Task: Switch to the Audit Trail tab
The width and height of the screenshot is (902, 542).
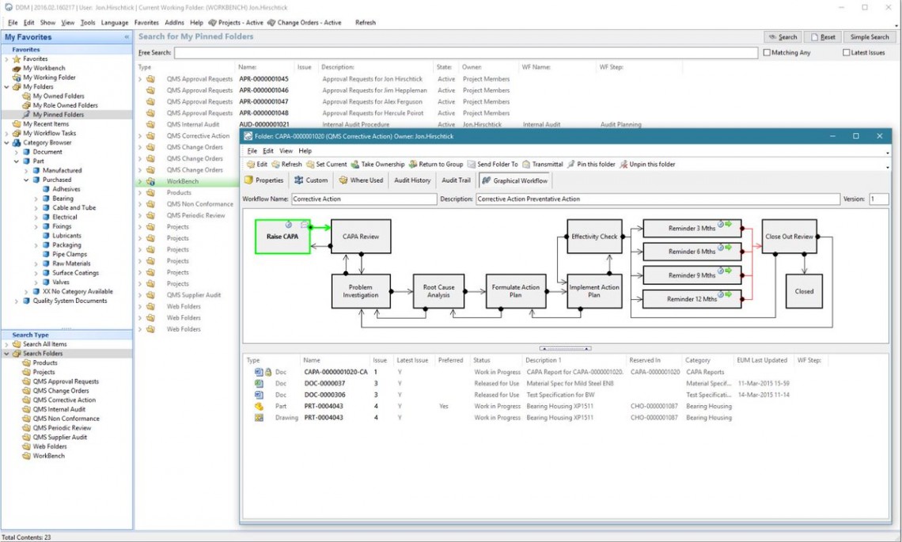Action: tap(454, 180)
